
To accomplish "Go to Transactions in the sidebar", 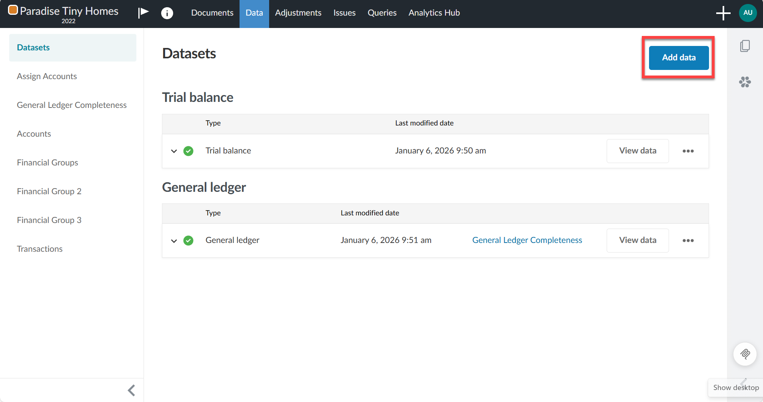I will coord(40,249).
